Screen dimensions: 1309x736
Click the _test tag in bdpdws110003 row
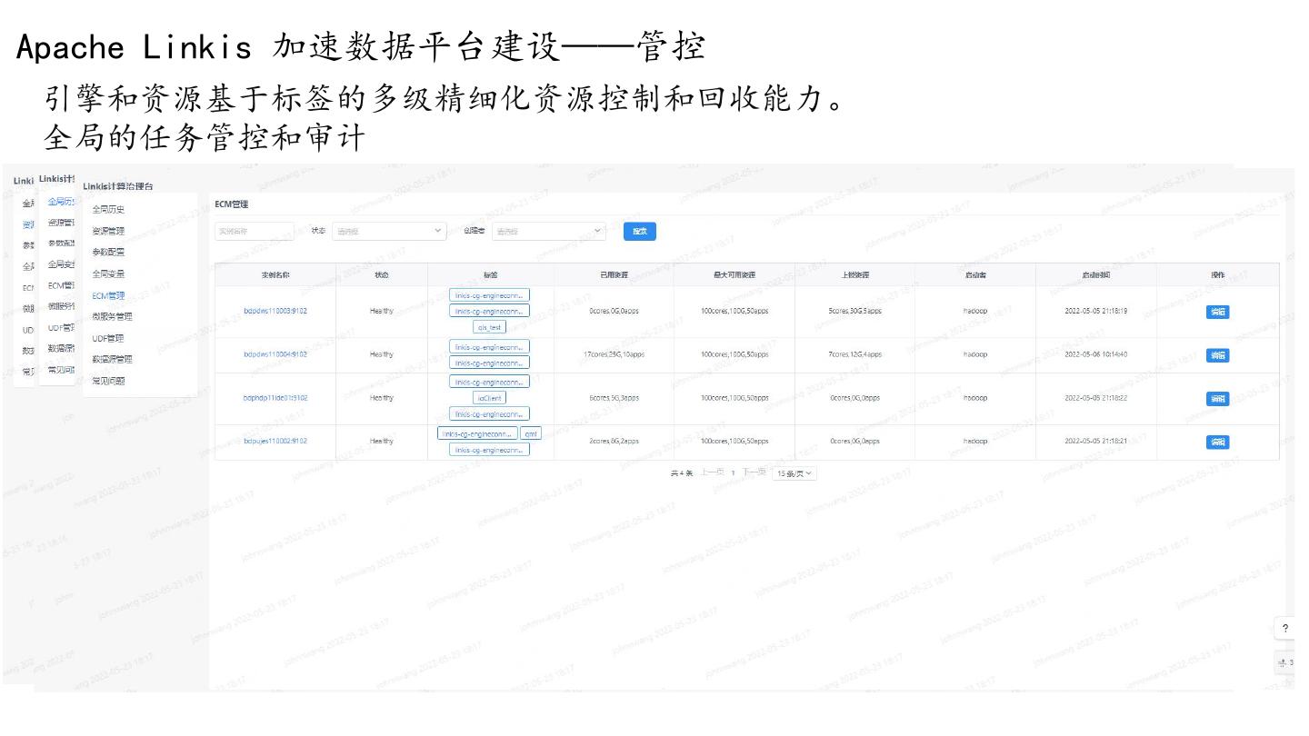click(490, 327)
